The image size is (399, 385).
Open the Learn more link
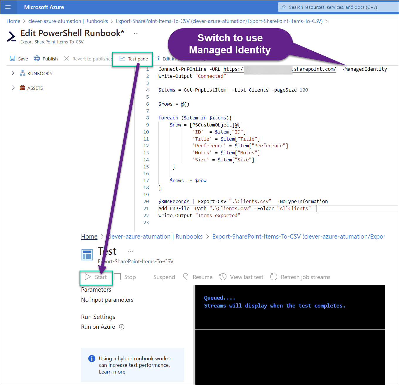point(112,372)
